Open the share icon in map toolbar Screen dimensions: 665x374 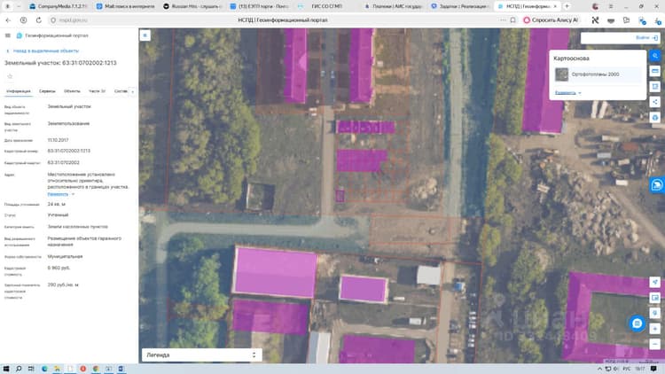tap(655, 102)
